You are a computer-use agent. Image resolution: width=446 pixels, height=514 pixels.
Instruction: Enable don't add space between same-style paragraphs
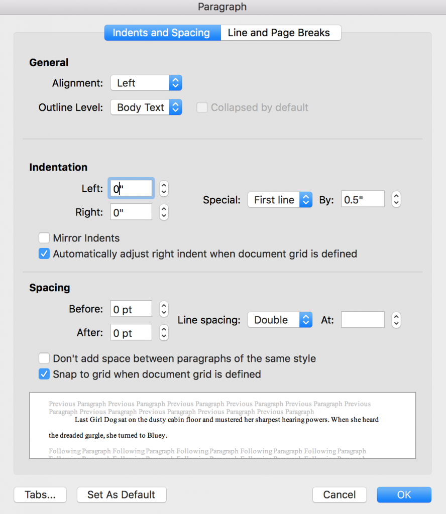(44, 358)
